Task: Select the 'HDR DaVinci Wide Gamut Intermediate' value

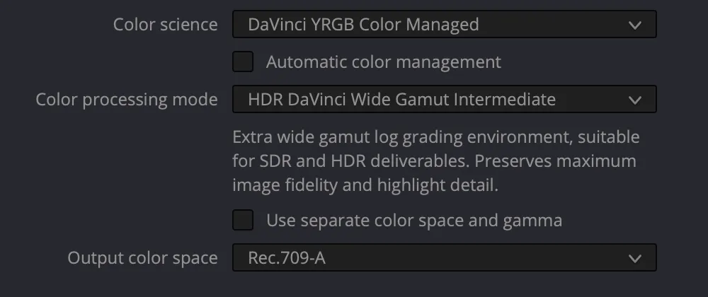Action: [401, 100]
